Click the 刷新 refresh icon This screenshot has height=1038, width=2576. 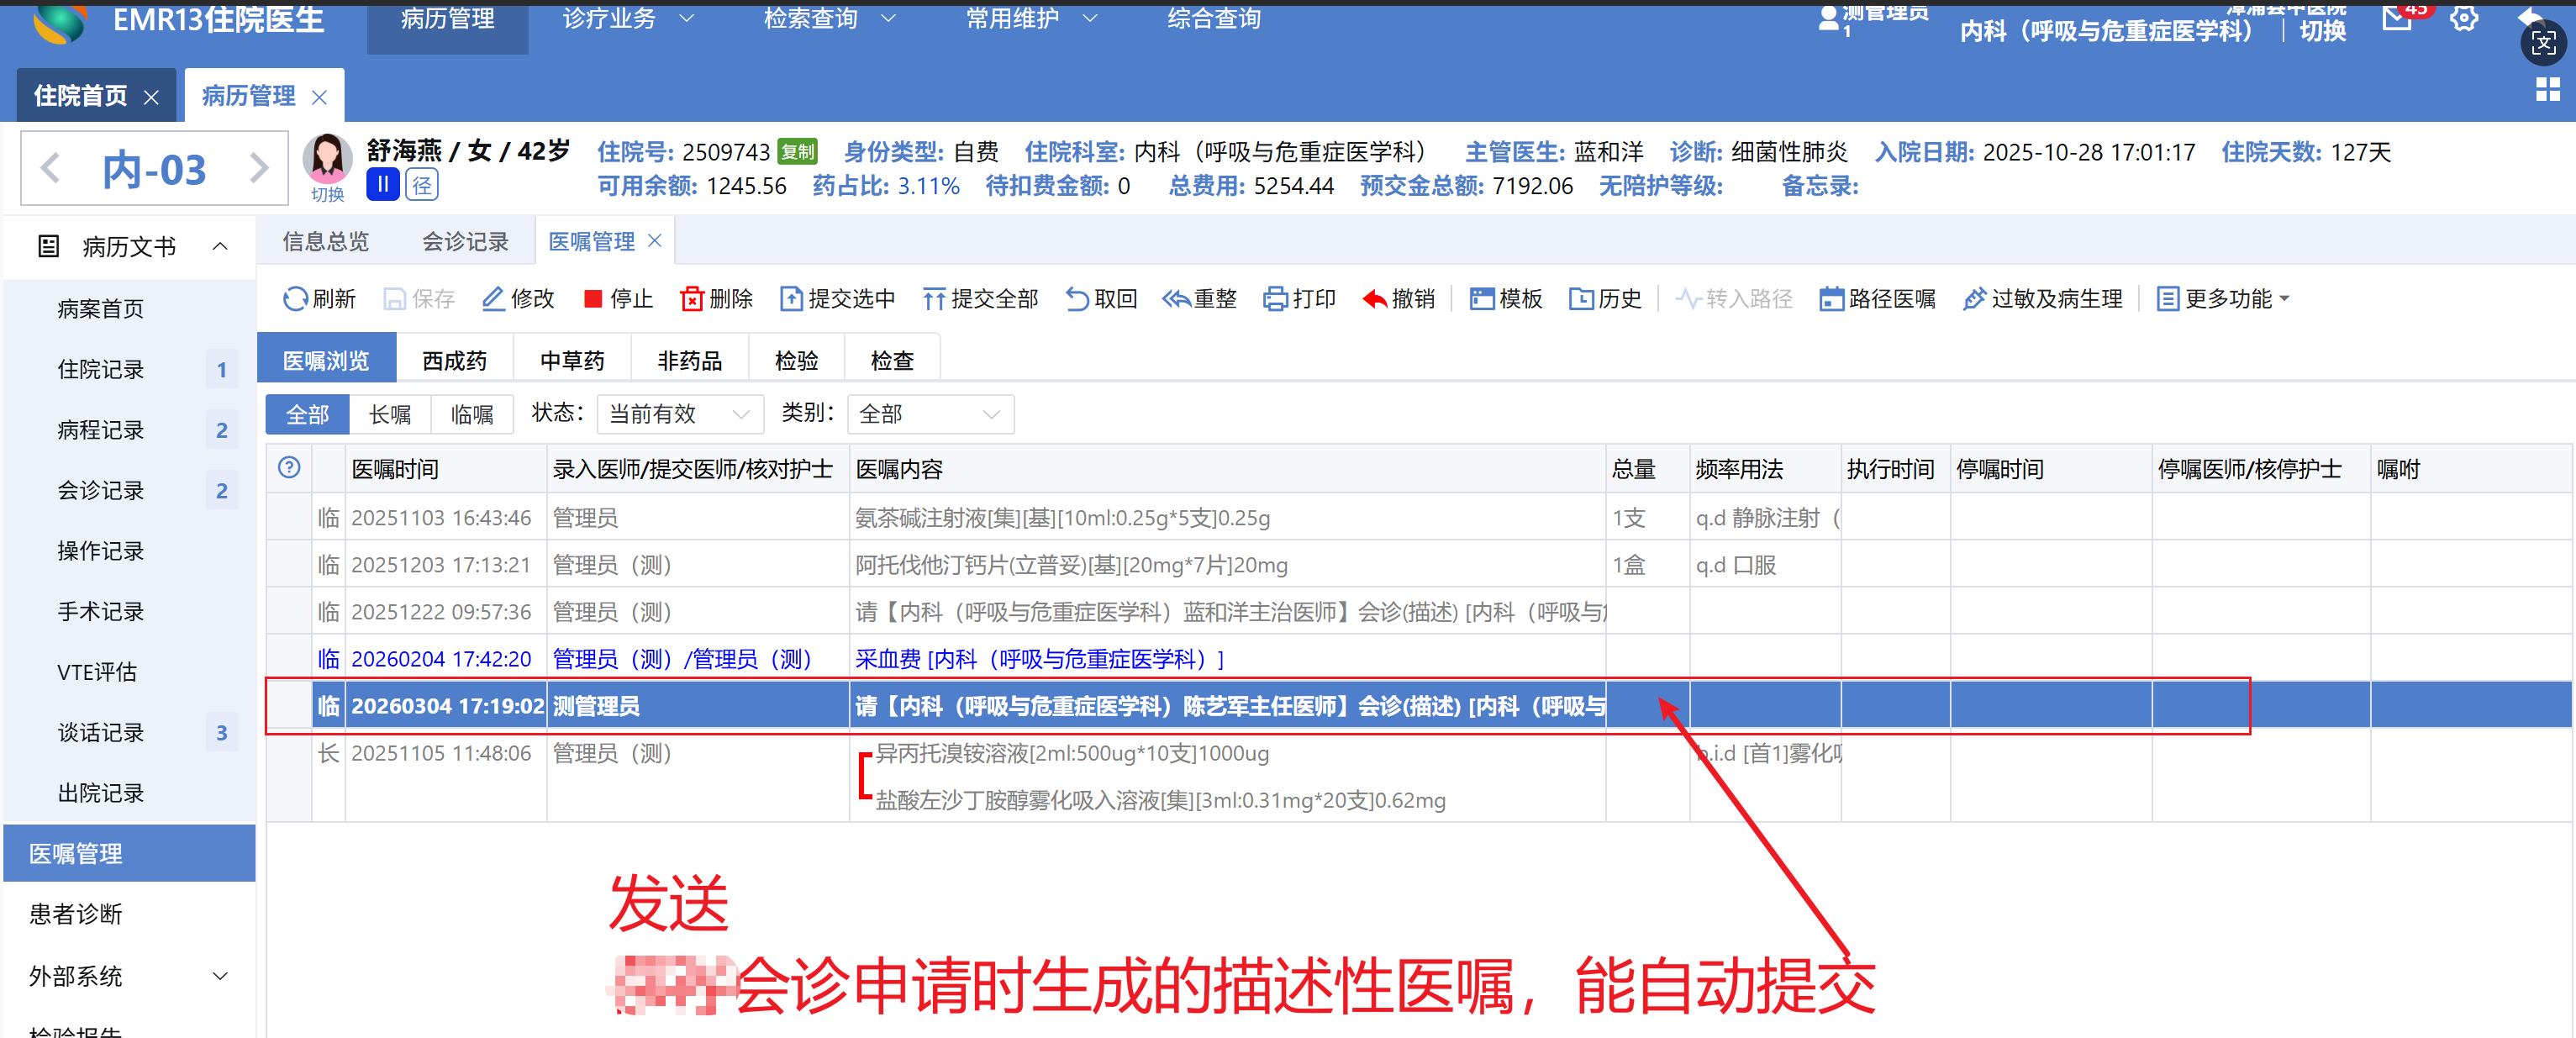pos(294,298)
